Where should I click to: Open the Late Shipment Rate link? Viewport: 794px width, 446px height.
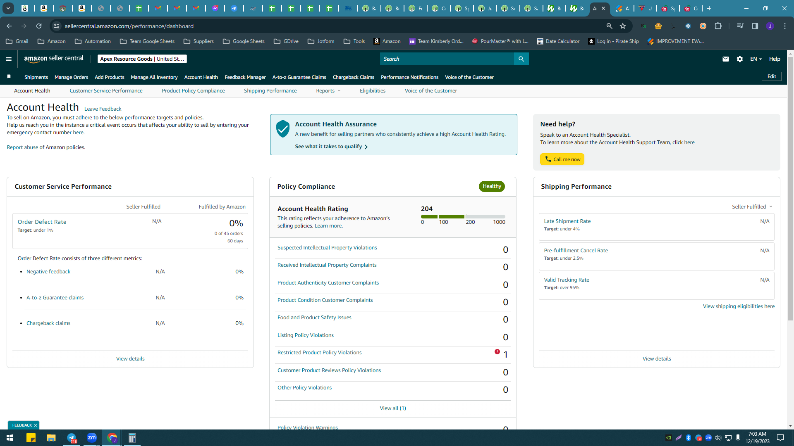pyautogui.click(x=567, y=221)
